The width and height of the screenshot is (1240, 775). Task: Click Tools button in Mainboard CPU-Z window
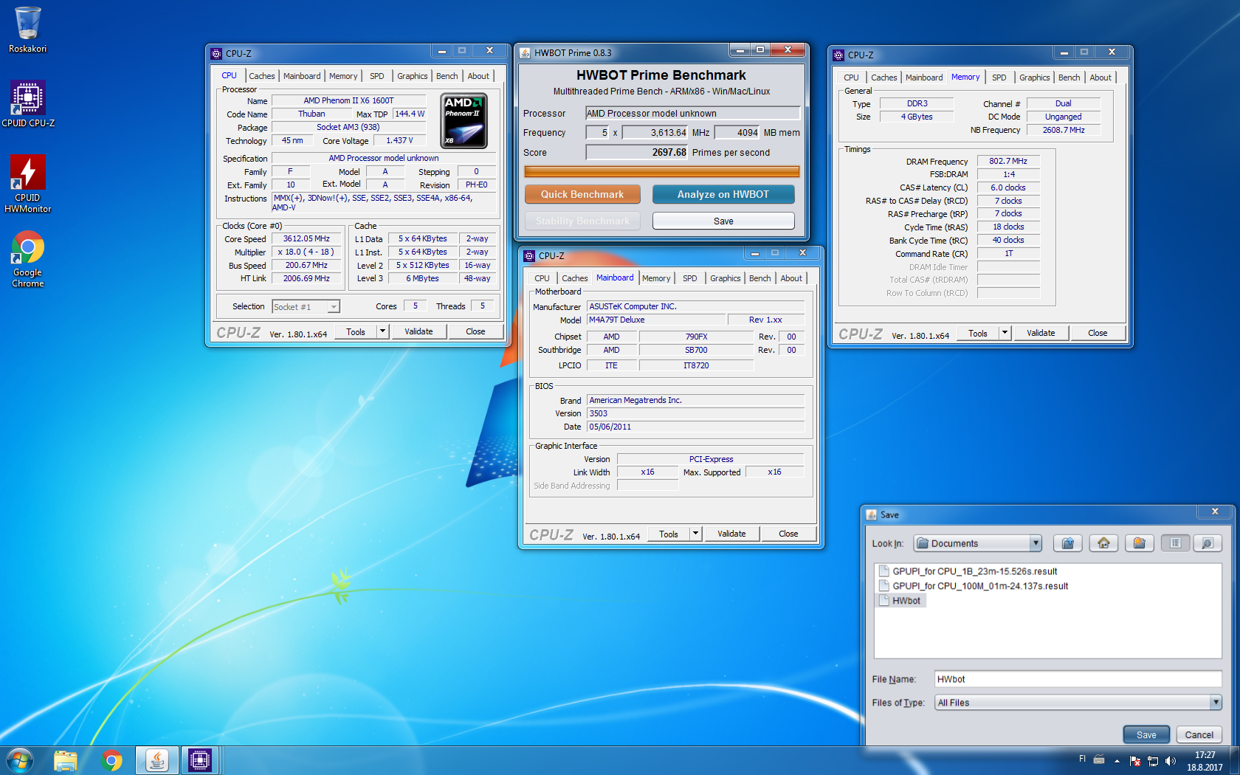tap(669, 534)
